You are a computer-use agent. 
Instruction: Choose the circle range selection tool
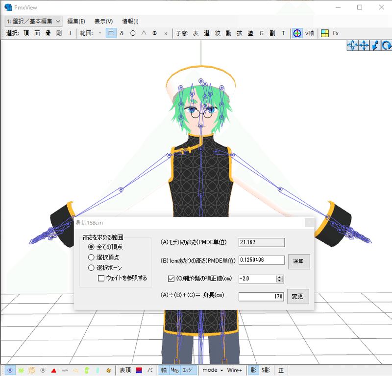133,33
